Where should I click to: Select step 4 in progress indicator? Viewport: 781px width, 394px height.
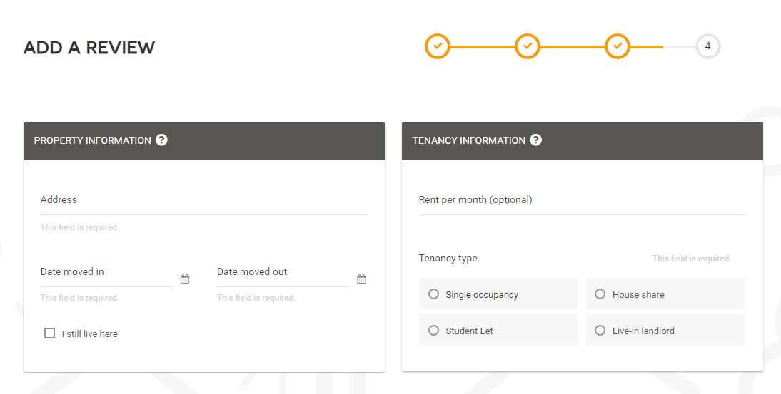click(707, 46)
